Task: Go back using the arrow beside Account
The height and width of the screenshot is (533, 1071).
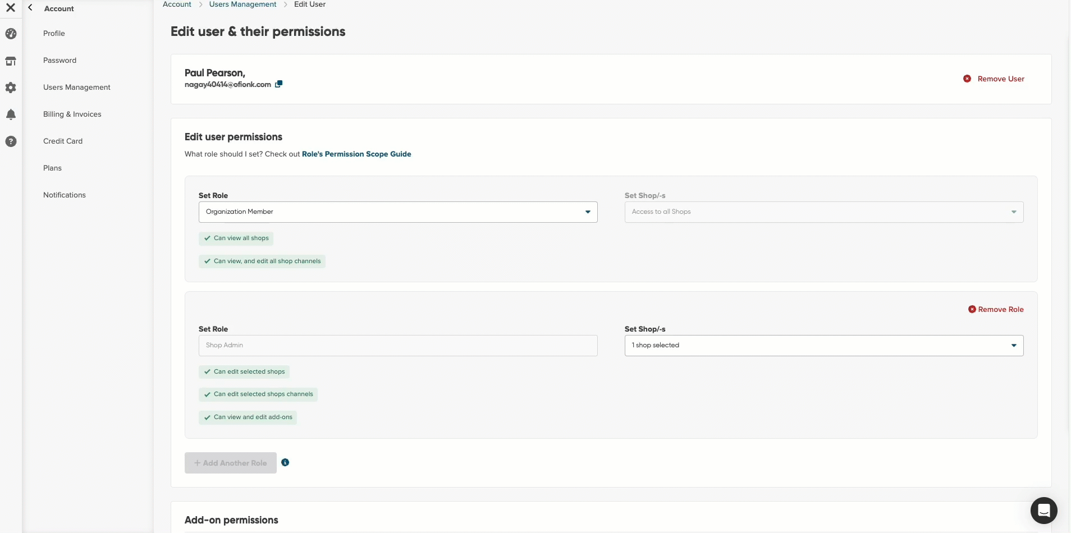Action: tap(30, 8)
